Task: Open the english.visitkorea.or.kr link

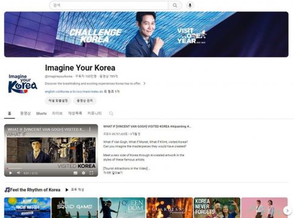Action: pyautogui.click(x=74, y=91)
